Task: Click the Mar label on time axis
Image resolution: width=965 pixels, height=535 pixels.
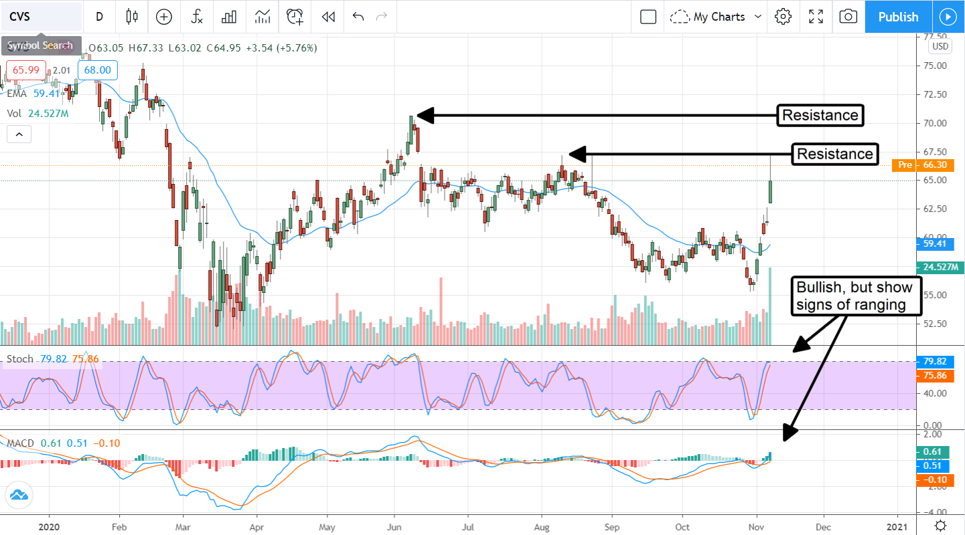Action: [x=183, y=526]
